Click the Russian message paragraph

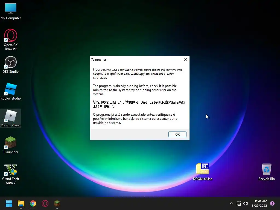tap(138, 74)
